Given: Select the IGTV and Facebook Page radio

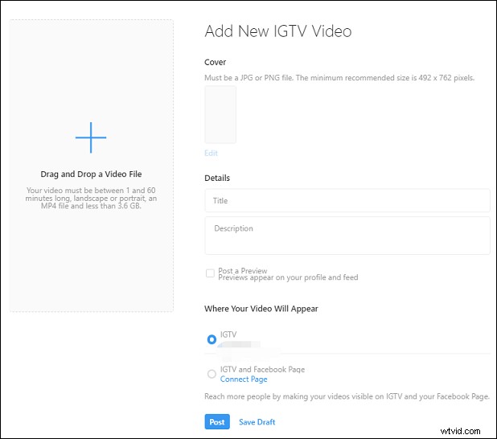Looking at the screenshot, I should coord(212,374).
